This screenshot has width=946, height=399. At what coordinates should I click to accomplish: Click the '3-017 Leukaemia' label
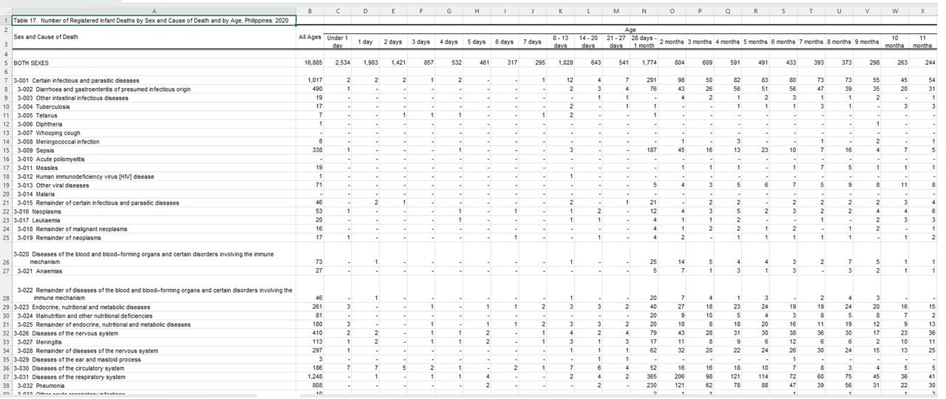(x=36, y=220)
